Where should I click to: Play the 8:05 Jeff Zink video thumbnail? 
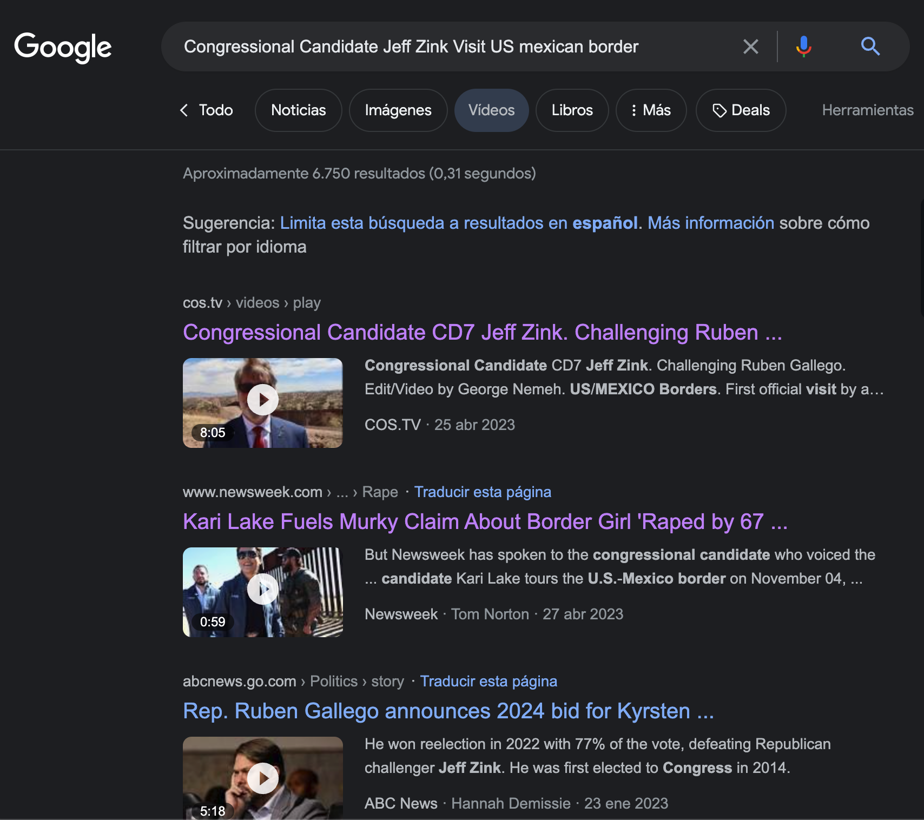pos(263,403)
